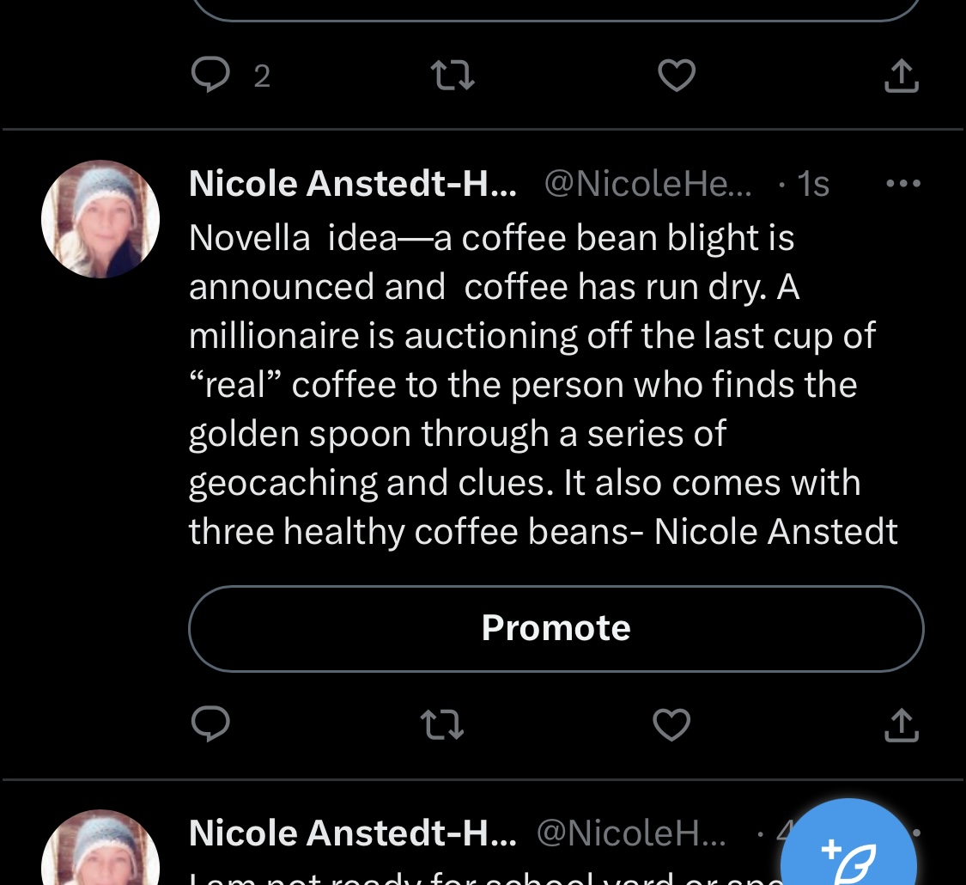Like the top tweet with 2 replies
Viewport: 966px width, 885px height.
[x=676, y=76]
